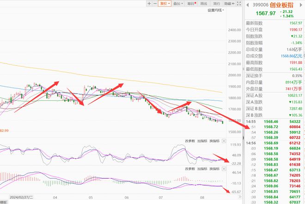
Task: Click the minus zoom-out chart icon
Action: click(x=154, y=3)
